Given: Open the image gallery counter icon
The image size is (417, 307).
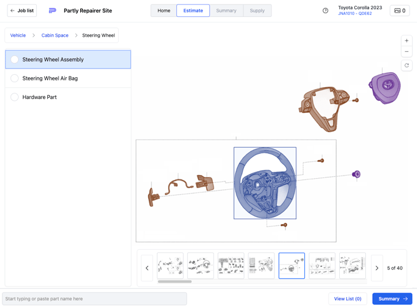Looking at the screenshot, I should (400, 11).
